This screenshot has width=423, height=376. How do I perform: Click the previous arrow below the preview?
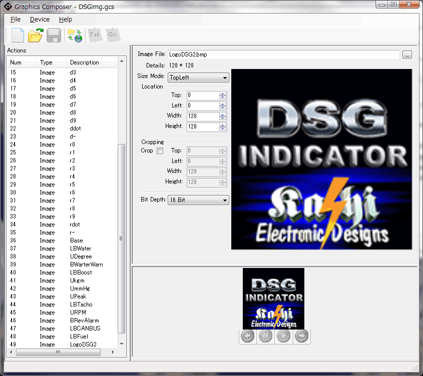(248, 336)
